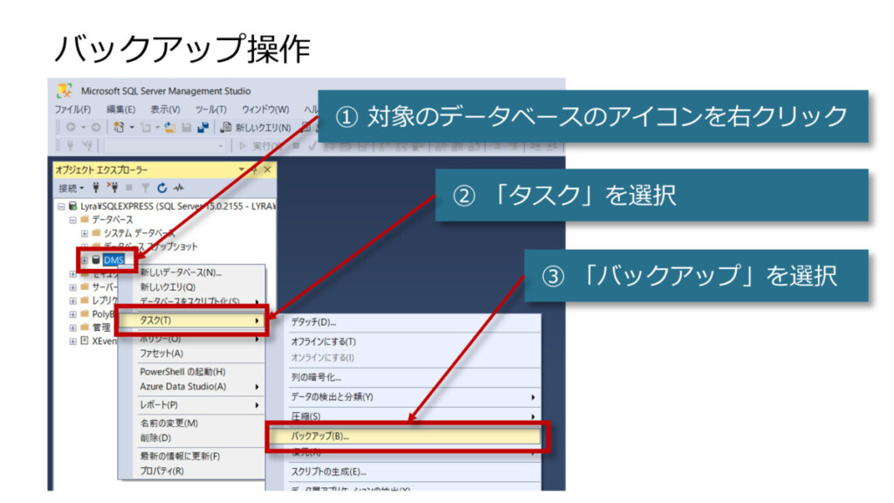The image size is (894, 503).
Task: Refresh Object Explorer with the circular arrow icon
Action: tap(162, 188)
